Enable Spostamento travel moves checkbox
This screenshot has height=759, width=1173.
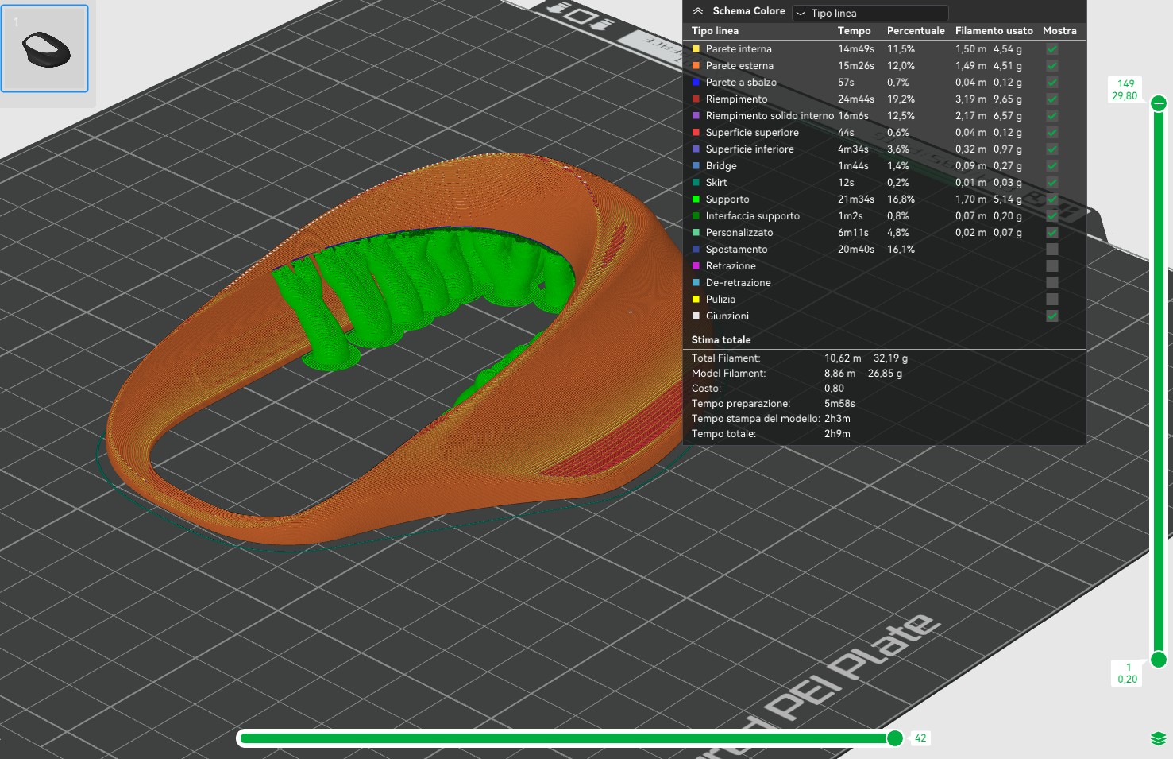(x=1052, y=249)
